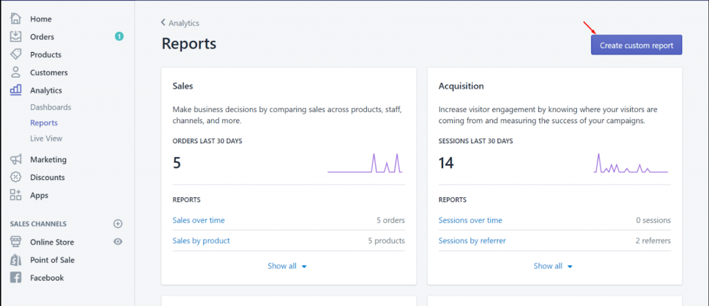The width and height of the screenshot is (709, 306).
Task: Select the Customers person icon
Action: [x=16, y=72]
